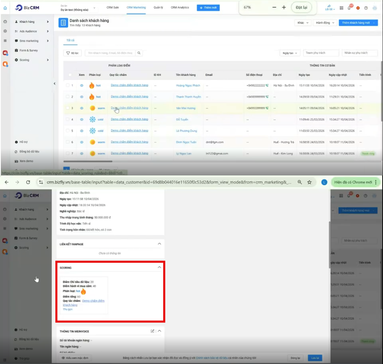Click the Chrome back arrow
Screen dimensions: 383x364
(7, 182)
